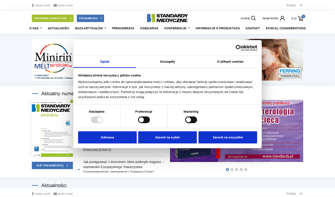335x197 pixels.
Task: Enable the Marketing cookie switch
Action: tap(191, 120)
